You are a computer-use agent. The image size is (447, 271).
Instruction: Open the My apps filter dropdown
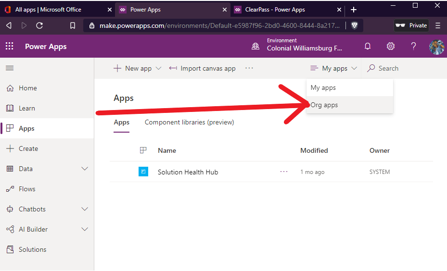(333, 68)
